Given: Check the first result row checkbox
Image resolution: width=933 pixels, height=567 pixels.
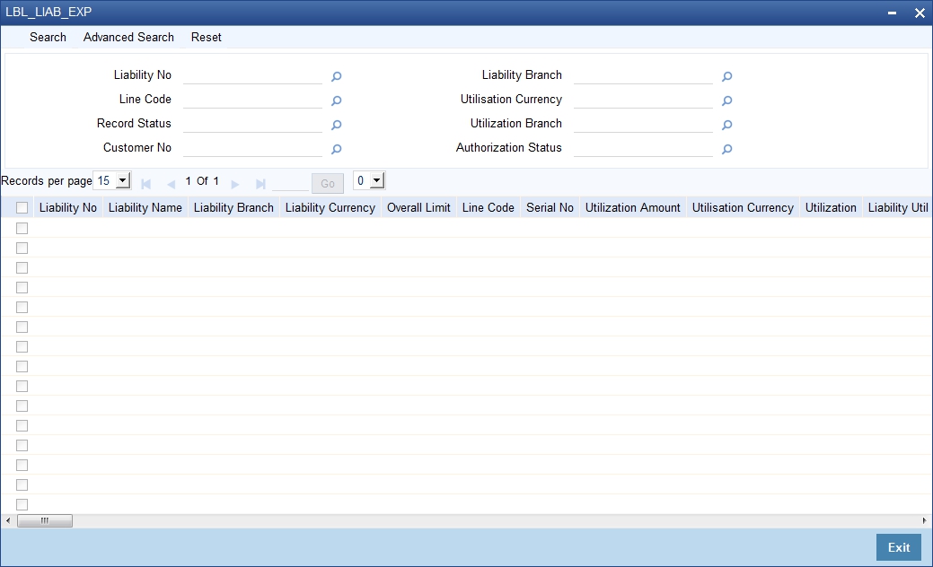Looking at the screenshot, I should 22,228.
